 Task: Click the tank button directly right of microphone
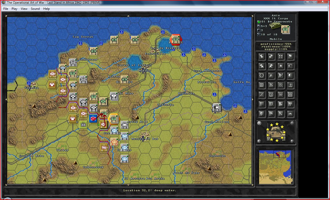pos(271,113)
